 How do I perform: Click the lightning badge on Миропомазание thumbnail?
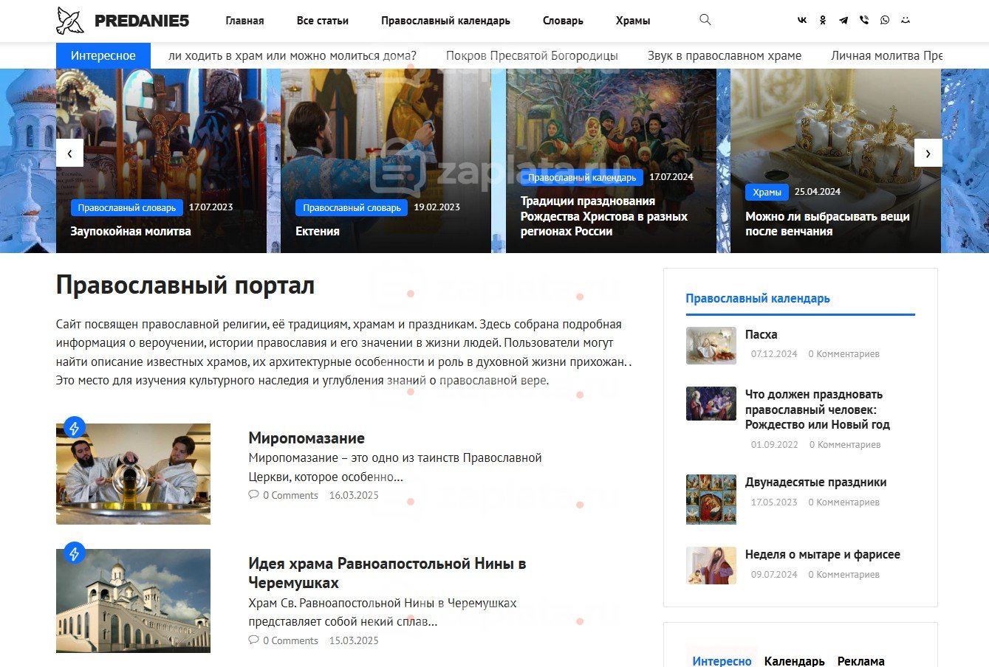(74, 427)
